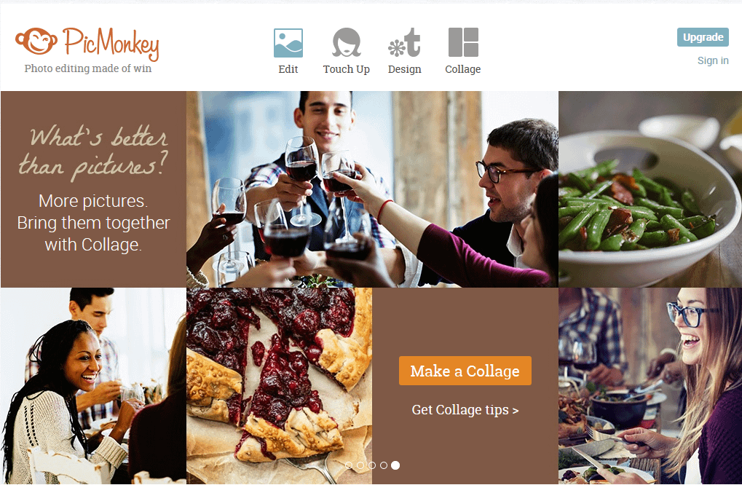742x485 pixels.
Task: Click the Edit text label
Action: [x=288, y=69]
